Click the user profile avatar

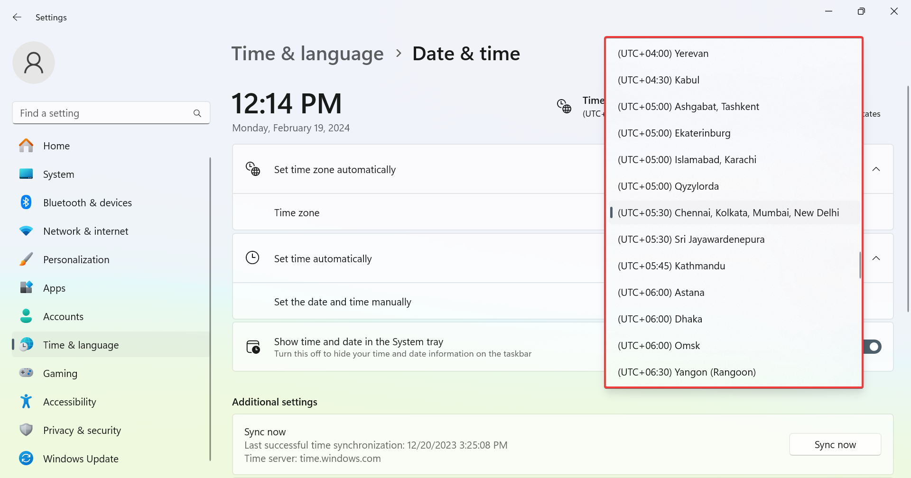[x=34, y=63]
